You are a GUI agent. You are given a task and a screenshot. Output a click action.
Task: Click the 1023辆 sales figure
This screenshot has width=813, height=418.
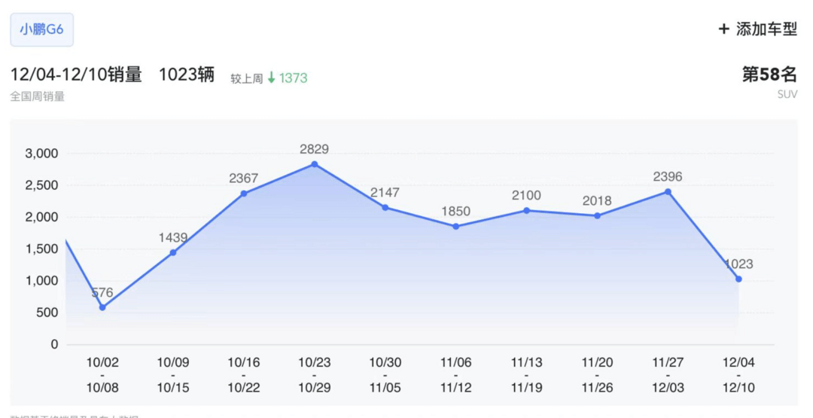pos(187,75)
